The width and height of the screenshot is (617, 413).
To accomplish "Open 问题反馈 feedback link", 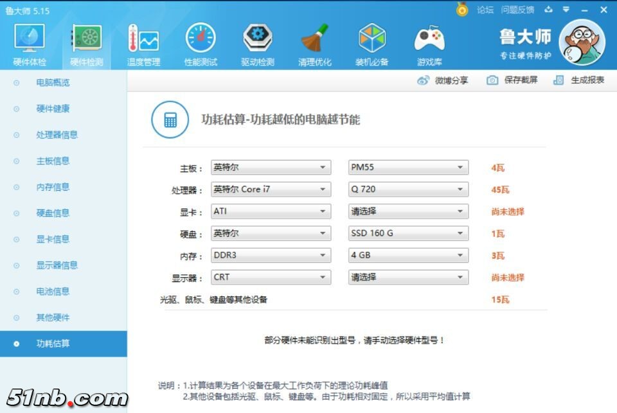I will tap(517, 10).
